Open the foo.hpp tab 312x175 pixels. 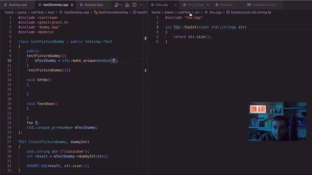click(226, 5)
